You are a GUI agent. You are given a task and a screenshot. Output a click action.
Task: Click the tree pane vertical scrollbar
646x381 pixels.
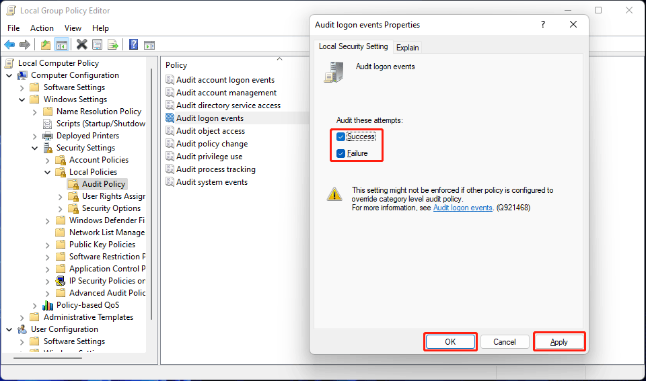(x=151, y=194)
